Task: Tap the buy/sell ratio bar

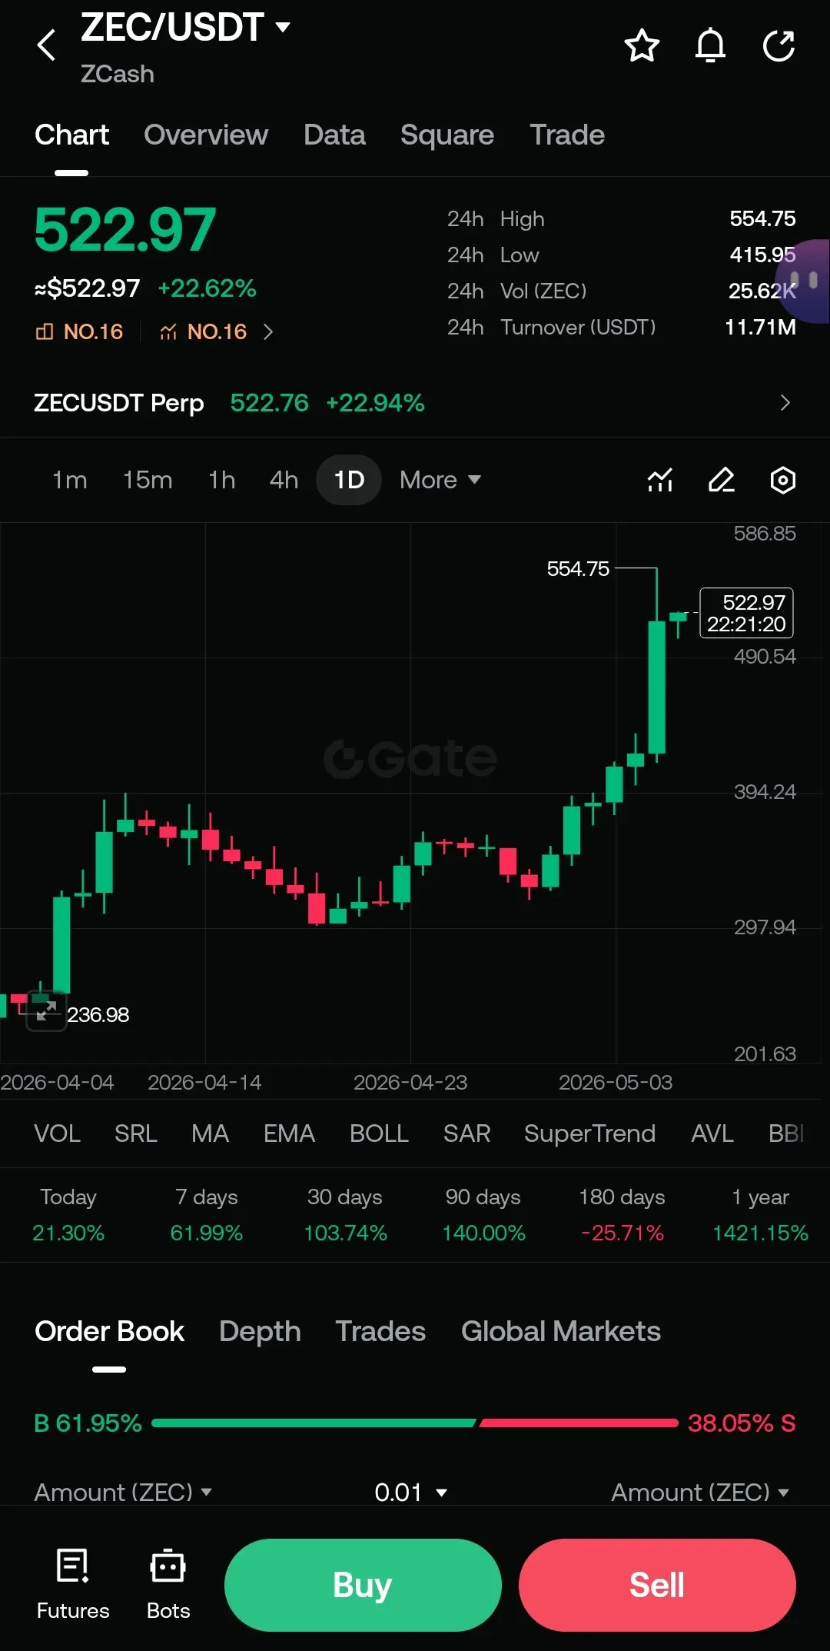Action: coord(415,1423)
